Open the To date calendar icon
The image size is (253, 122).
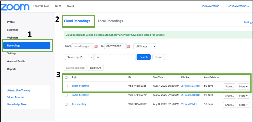[129, 46]
